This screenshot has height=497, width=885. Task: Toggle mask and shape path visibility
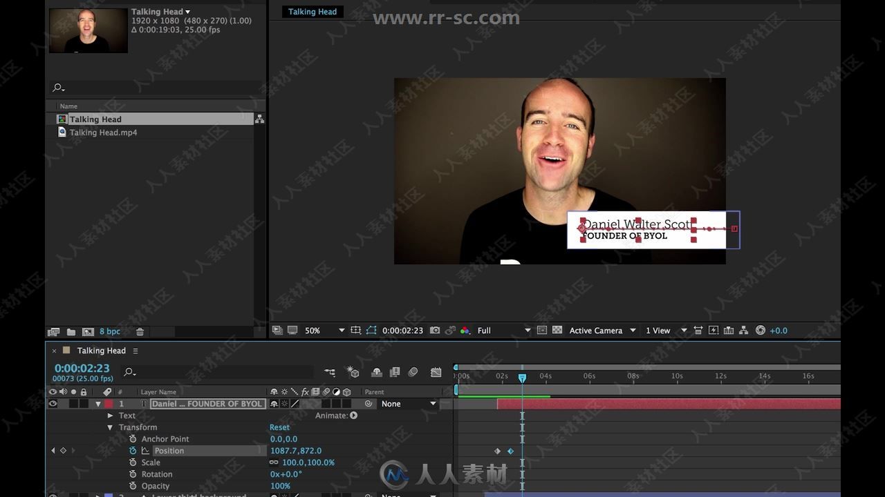coord(371,331)
